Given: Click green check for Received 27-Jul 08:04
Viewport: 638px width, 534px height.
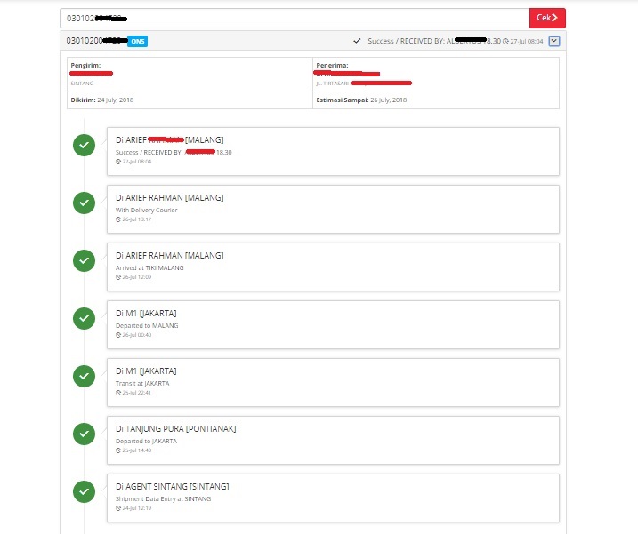Looking at the screenshot, I should 84,145.
